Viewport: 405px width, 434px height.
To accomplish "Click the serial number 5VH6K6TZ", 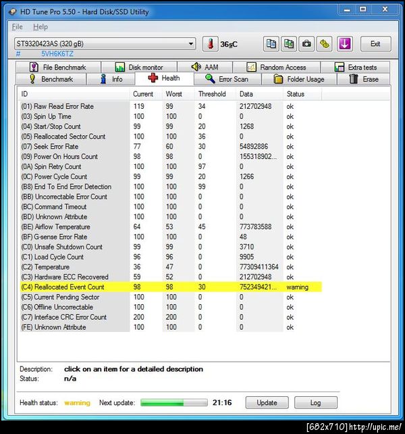I will click(57, 53).
